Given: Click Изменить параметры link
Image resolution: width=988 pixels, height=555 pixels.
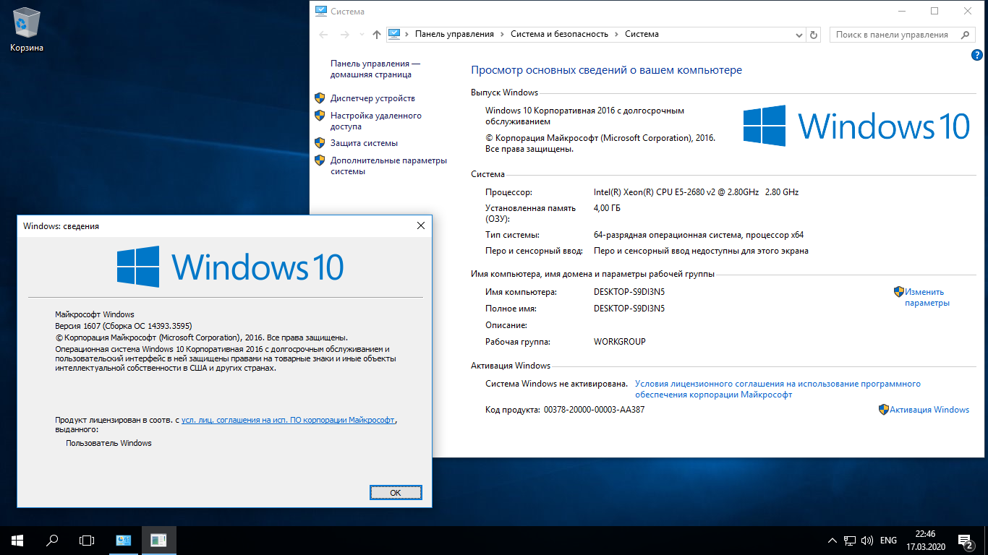Looking at the screenshot, I should click(927, 297).
